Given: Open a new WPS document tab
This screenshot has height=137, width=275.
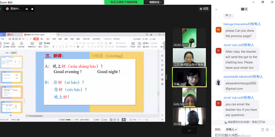Looking at the screenshot, I should (x=58, y=35).
